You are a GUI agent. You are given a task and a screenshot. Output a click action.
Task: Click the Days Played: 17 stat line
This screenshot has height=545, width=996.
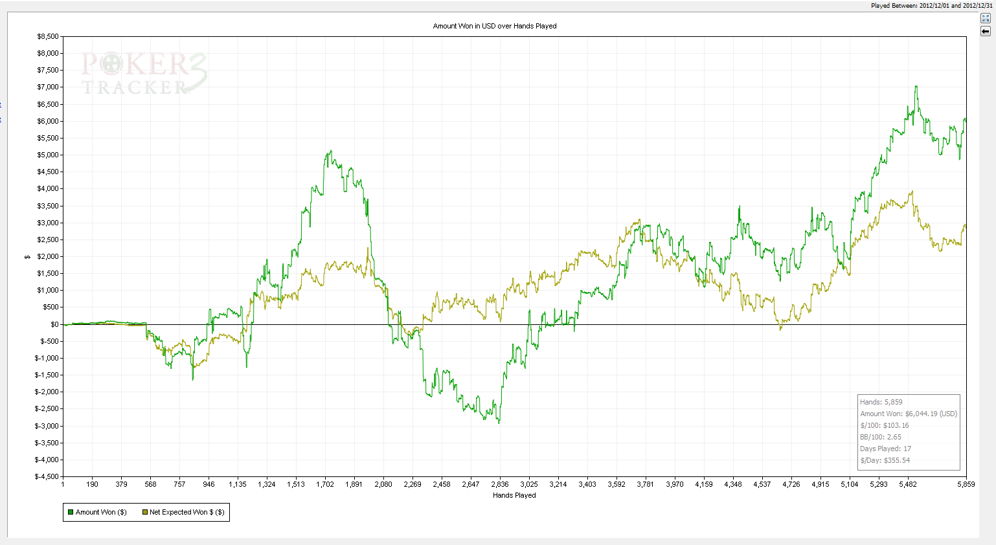[885, 449]
